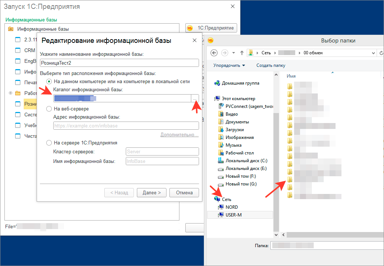The image size is (384, 266).
Task: Select 'CRM' infobase in the launcher list
Action: click(30, 50)
